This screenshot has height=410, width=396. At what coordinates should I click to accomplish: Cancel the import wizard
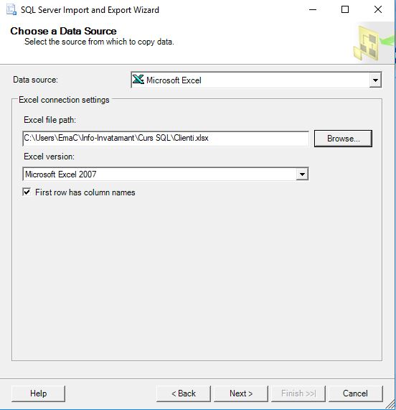355,393
